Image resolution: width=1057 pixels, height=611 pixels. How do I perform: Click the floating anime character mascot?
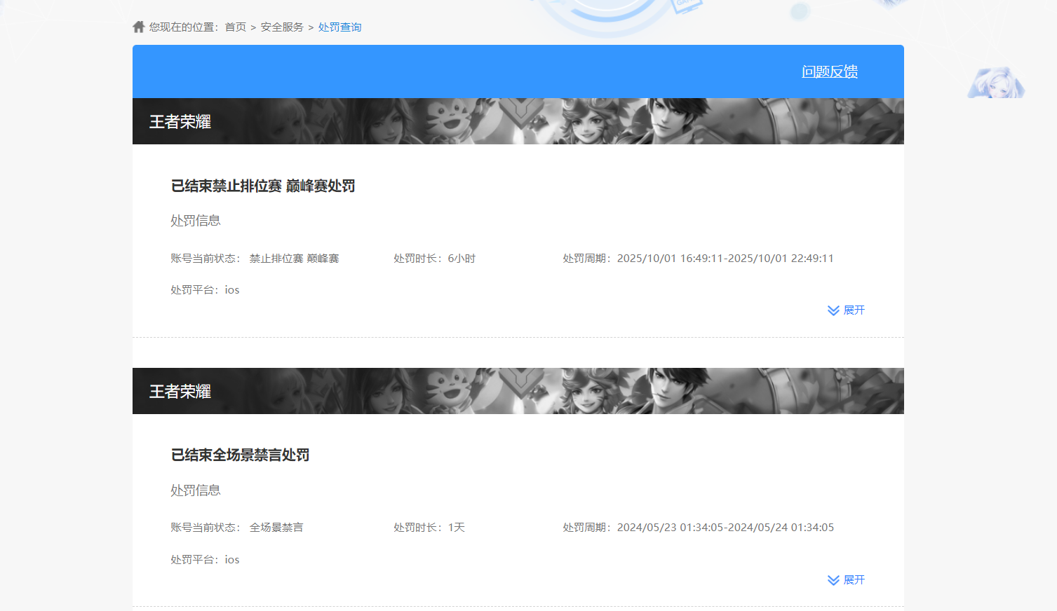point(996,83)
